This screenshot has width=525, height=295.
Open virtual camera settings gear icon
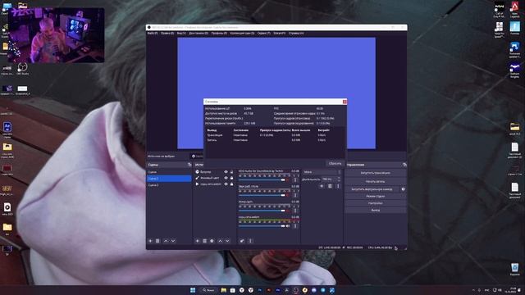click(403, 189)
